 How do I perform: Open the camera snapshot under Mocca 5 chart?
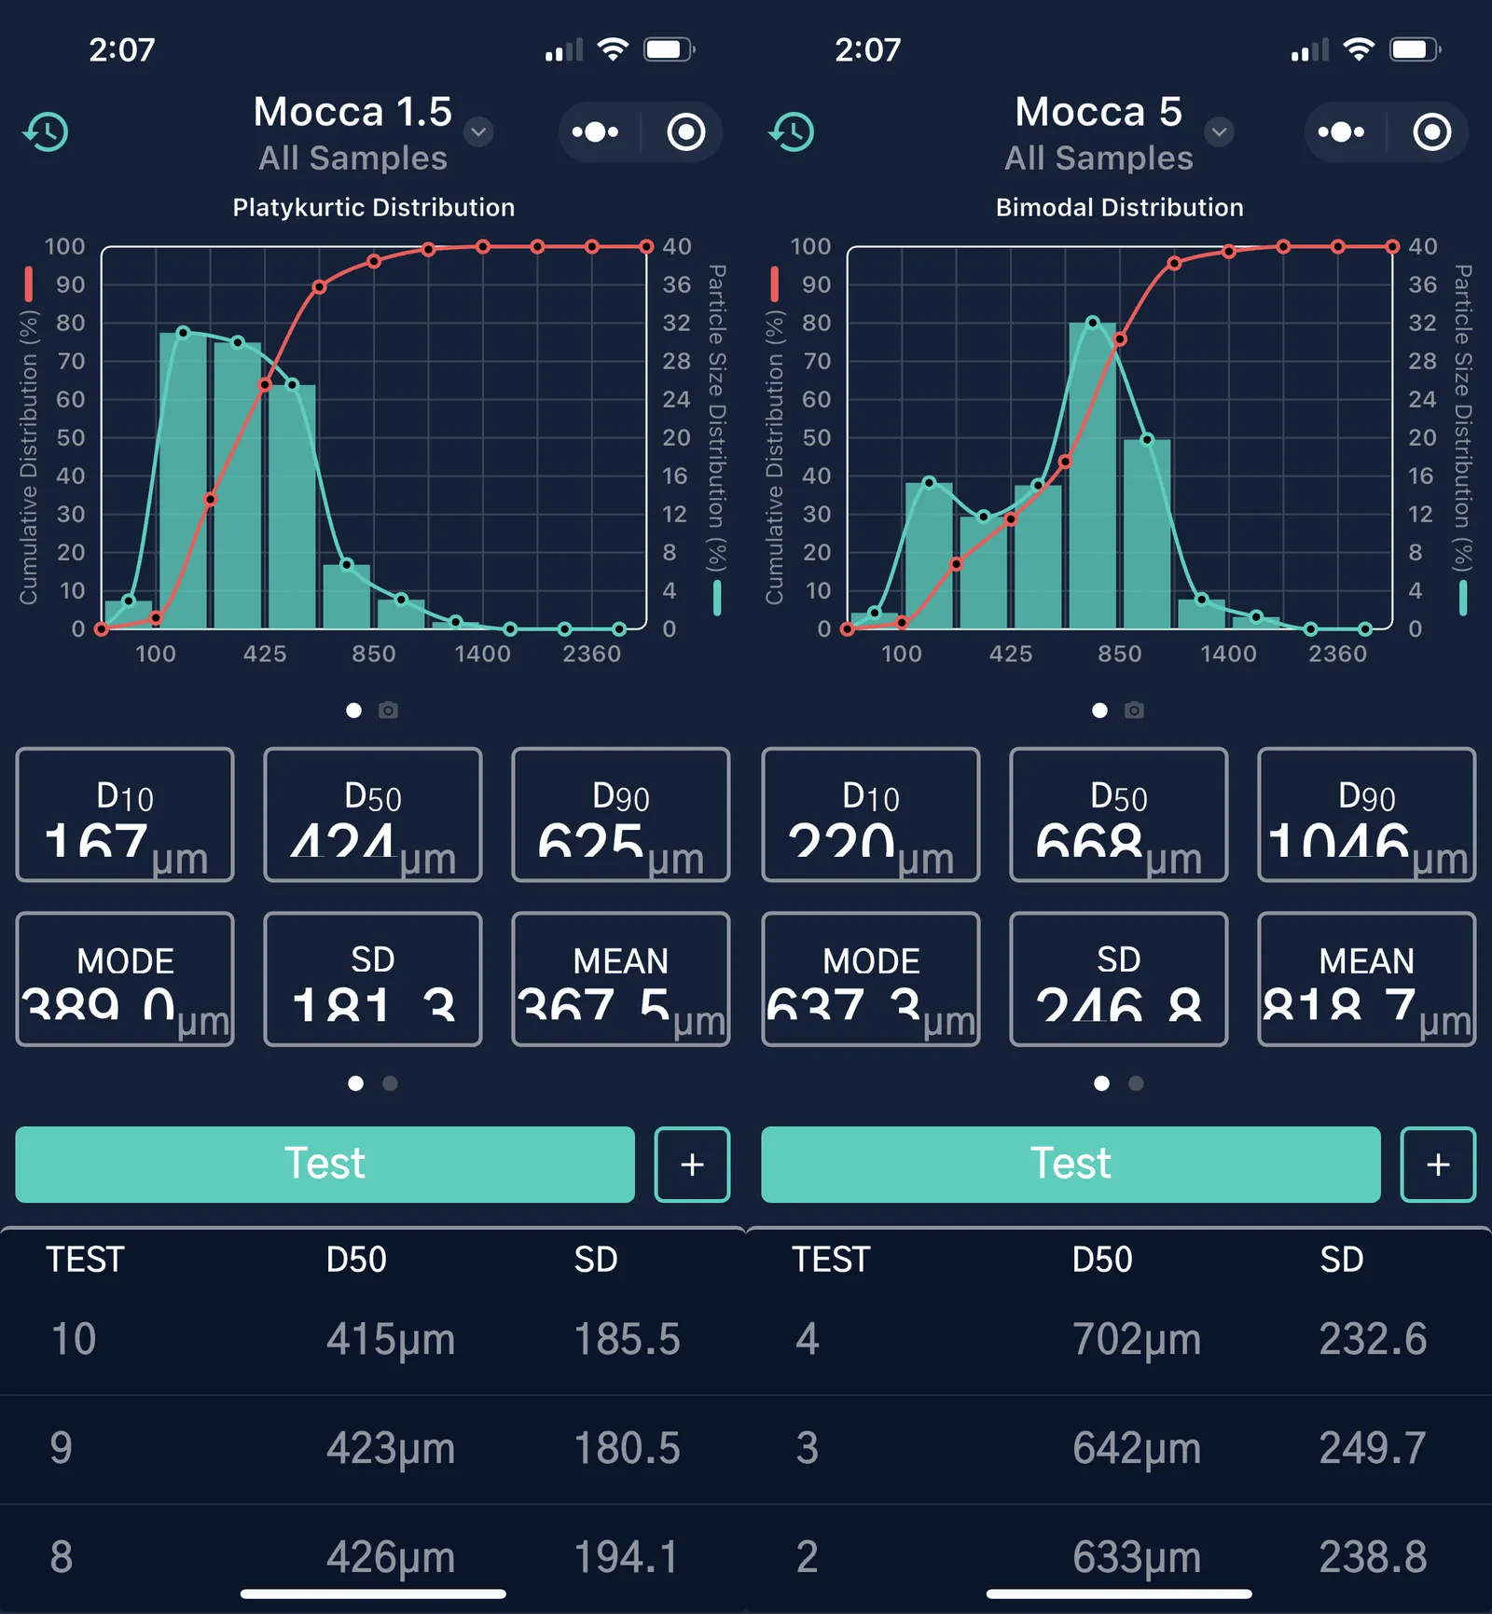(x=1134, y=710)
